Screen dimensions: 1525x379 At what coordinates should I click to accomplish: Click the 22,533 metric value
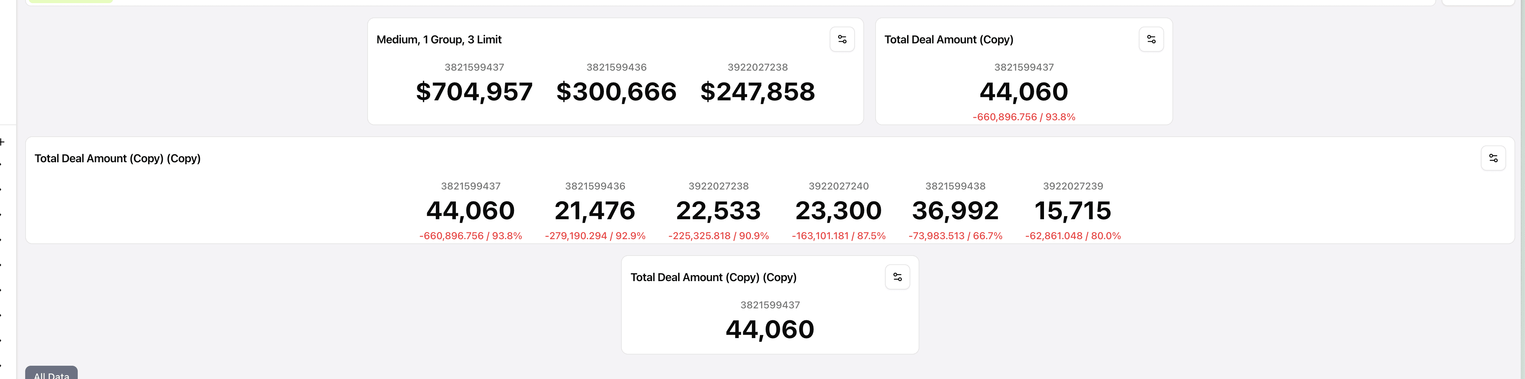click(718, 210)
